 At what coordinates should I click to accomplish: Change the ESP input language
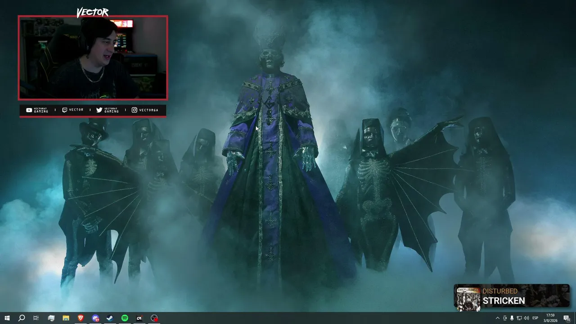[535, 318]
